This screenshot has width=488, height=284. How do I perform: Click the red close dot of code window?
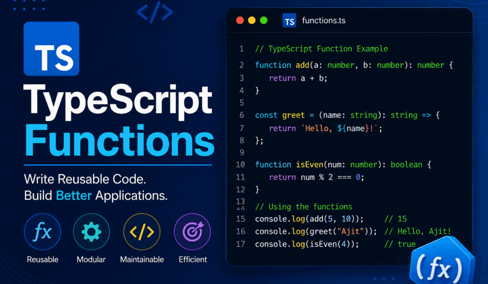(x=240, y=20)
